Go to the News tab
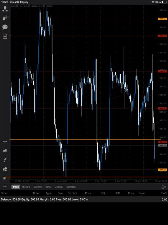The width and height of the screenshot is (168, 225). coord(48,187)
